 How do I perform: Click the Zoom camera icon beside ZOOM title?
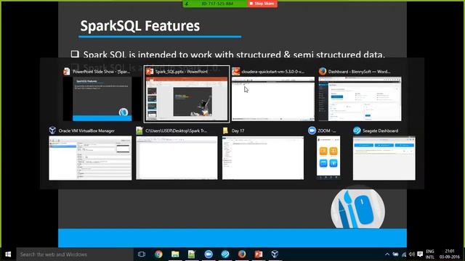point(312,130)
